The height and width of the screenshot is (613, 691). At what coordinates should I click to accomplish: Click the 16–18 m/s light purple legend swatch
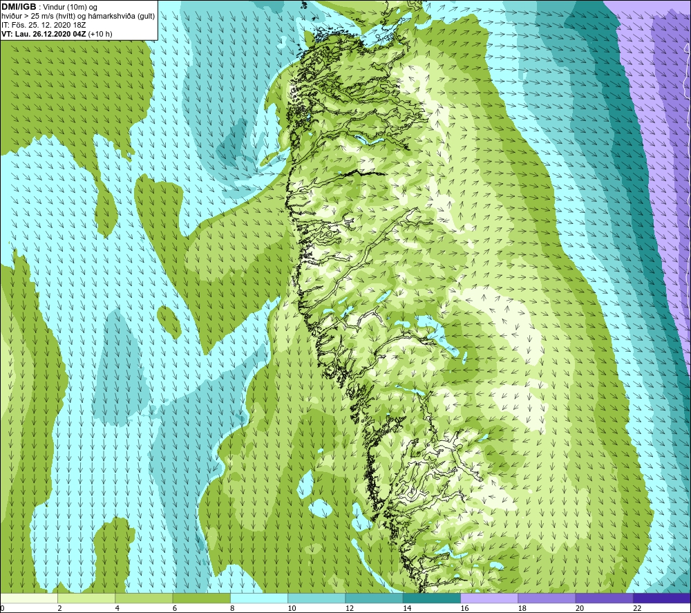[x=489, y=598]
